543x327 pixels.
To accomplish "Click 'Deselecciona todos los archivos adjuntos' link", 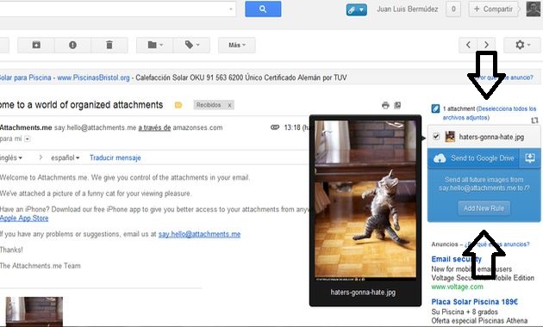I will coord(490,113).
